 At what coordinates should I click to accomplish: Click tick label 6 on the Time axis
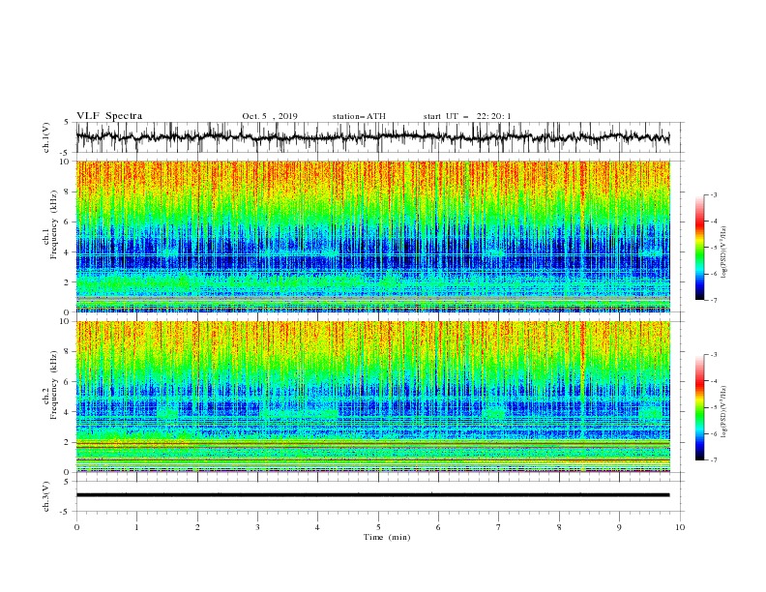[x=439, y=527]
